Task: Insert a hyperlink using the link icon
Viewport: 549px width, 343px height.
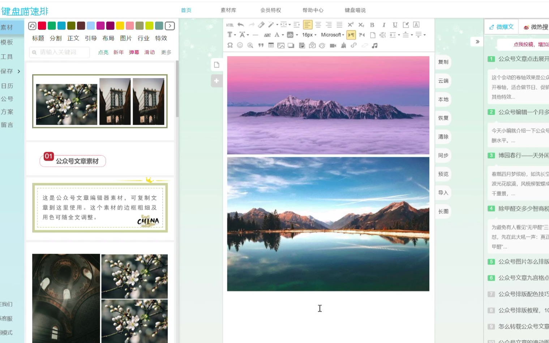Action: [x=353, y=45]
